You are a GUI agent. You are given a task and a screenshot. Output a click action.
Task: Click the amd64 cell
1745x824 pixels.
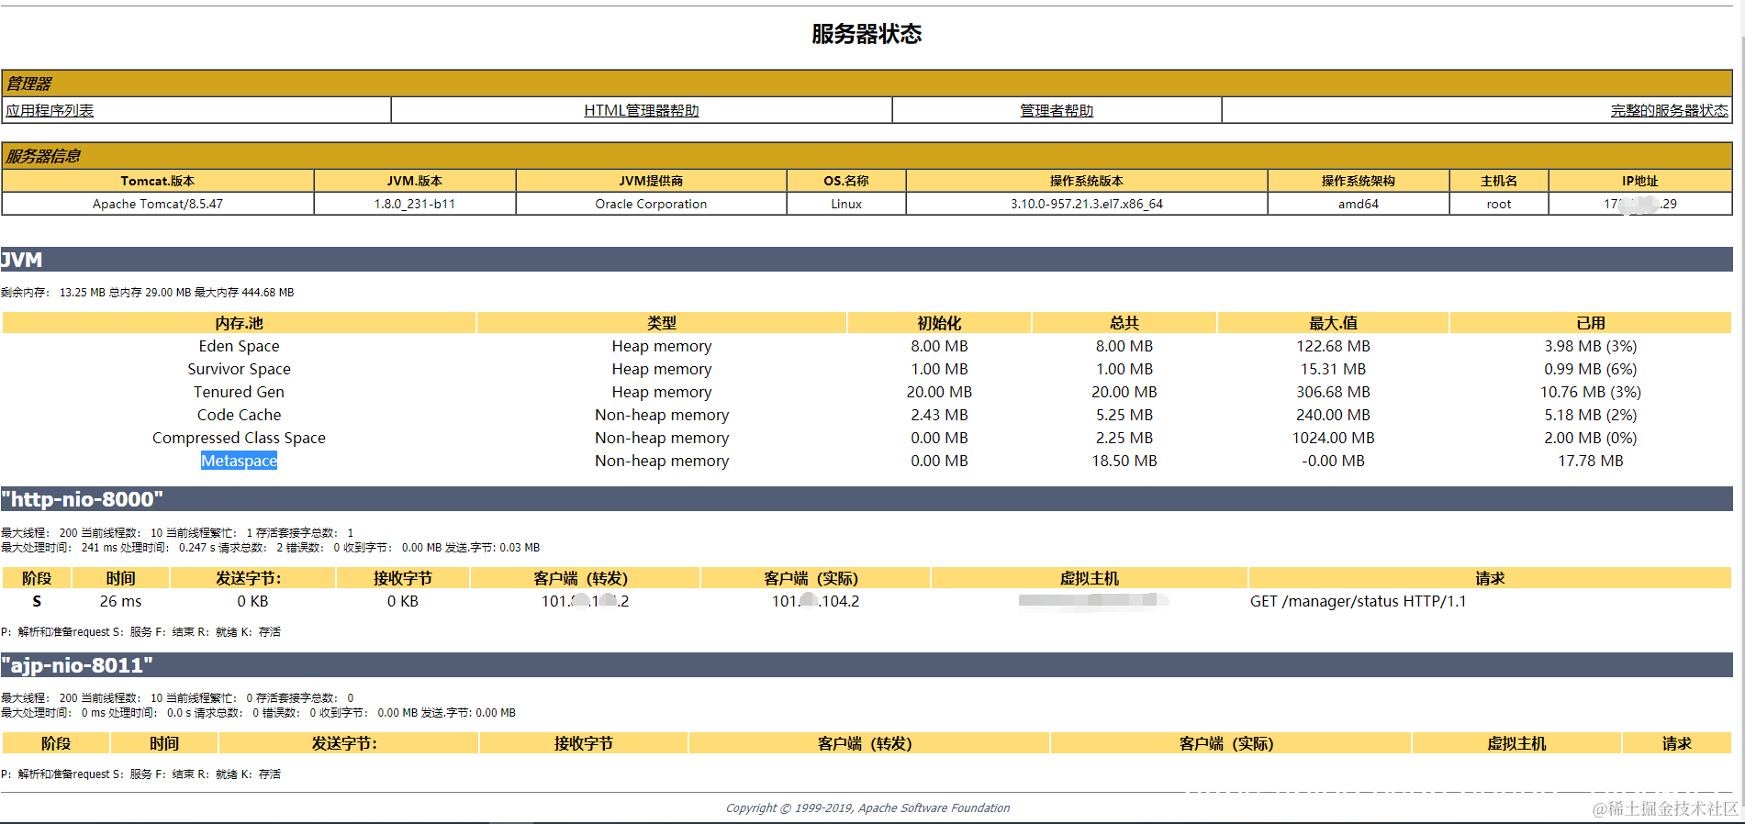click(x=1359, y=204)
